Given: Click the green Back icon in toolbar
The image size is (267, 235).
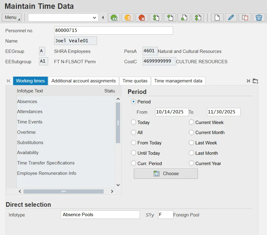Looking at the screenshot, I should point(114,18).
